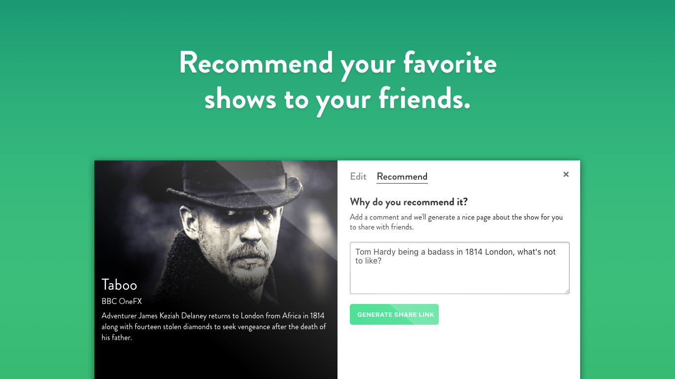Click the Taboo show title
675x379 pixels.
click(x=119, y=285)
